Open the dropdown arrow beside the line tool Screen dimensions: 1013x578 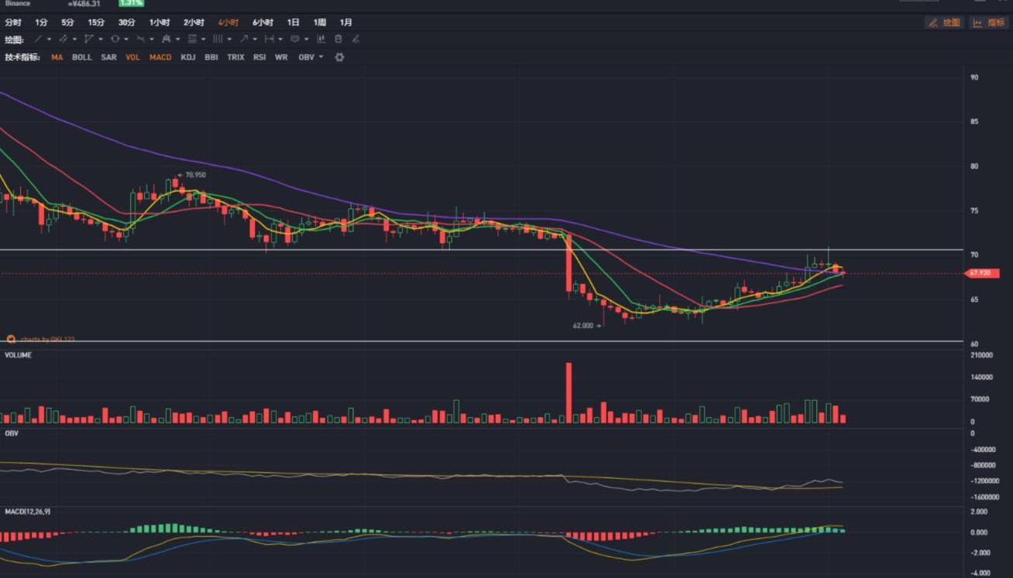pos(49,39)
